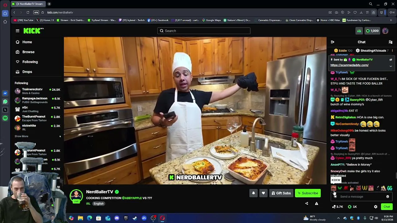Open the Home • HBO Max bookmark
397x223 pixels.
tap(328, 20)
